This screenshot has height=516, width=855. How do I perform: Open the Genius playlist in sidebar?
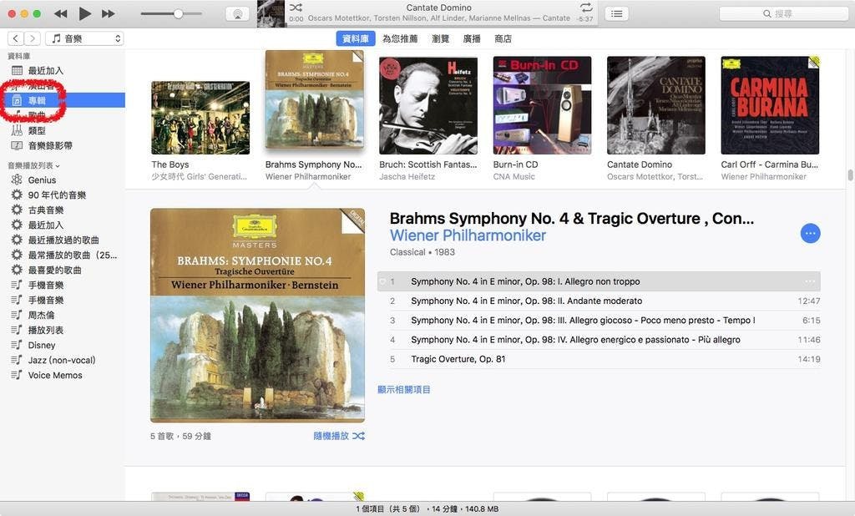(42, 180)
